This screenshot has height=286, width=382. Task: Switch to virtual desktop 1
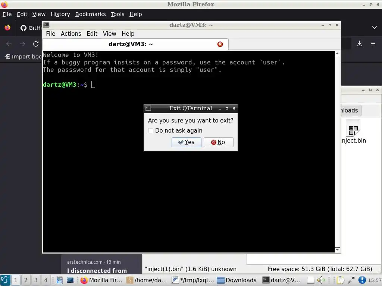click(x=16, y=280)
